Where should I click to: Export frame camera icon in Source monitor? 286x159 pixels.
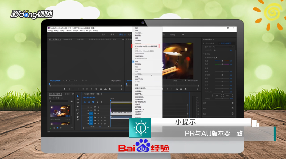pos(110,89)
